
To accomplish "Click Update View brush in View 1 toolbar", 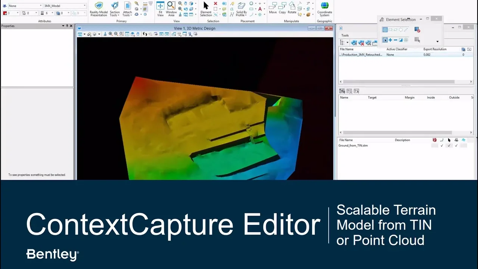I will [x=105, y=34].
